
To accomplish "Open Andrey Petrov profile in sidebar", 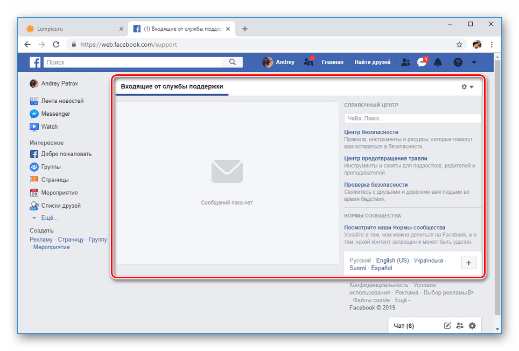I will click(x=54, y=83).
